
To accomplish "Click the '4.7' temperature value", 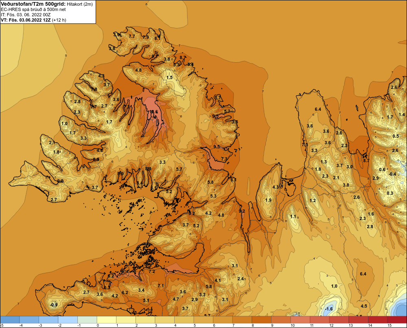I will pyautogui.click(x=176, y=299).
